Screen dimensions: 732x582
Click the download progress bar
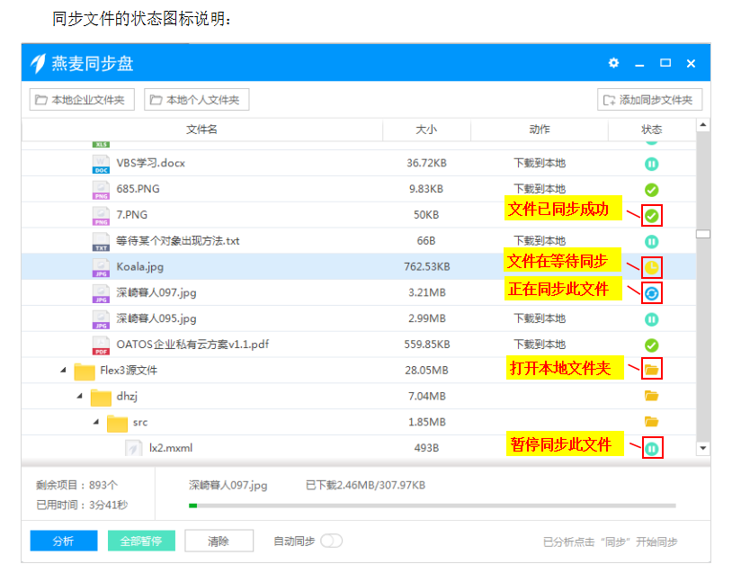[x=432, y=506]
